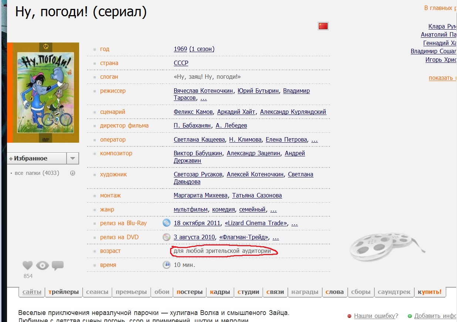Click the Blu-Ray disc icon
Viewport: 457px width, 322px height.
pos(167,223)
